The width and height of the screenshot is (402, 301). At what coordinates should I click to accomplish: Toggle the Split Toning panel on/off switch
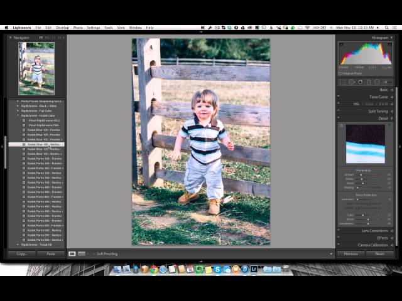click(x=339, y=110)
